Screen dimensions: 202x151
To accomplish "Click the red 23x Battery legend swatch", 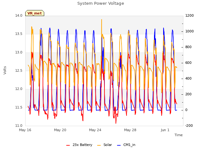I will [x=68, y=145].
